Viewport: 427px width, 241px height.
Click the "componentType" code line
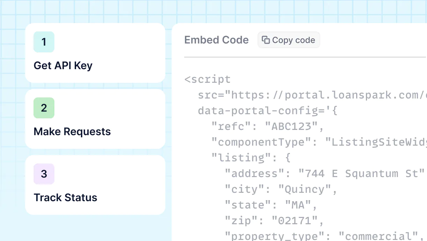319,142
